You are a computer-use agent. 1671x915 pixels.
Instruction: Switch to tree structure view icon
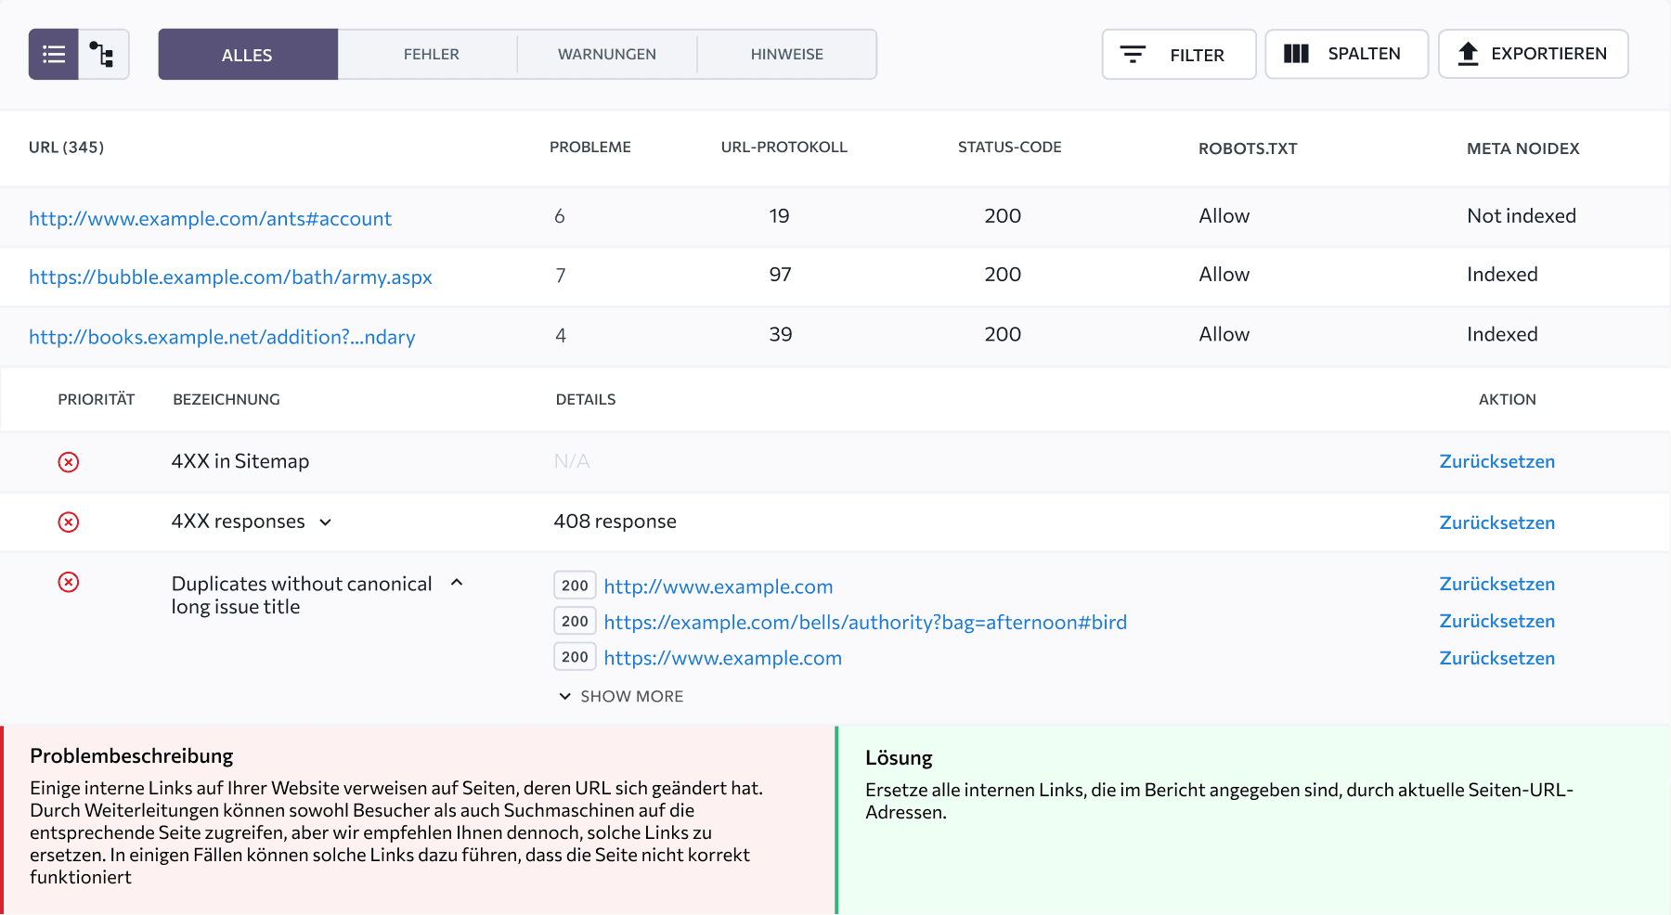click(103, 54)
